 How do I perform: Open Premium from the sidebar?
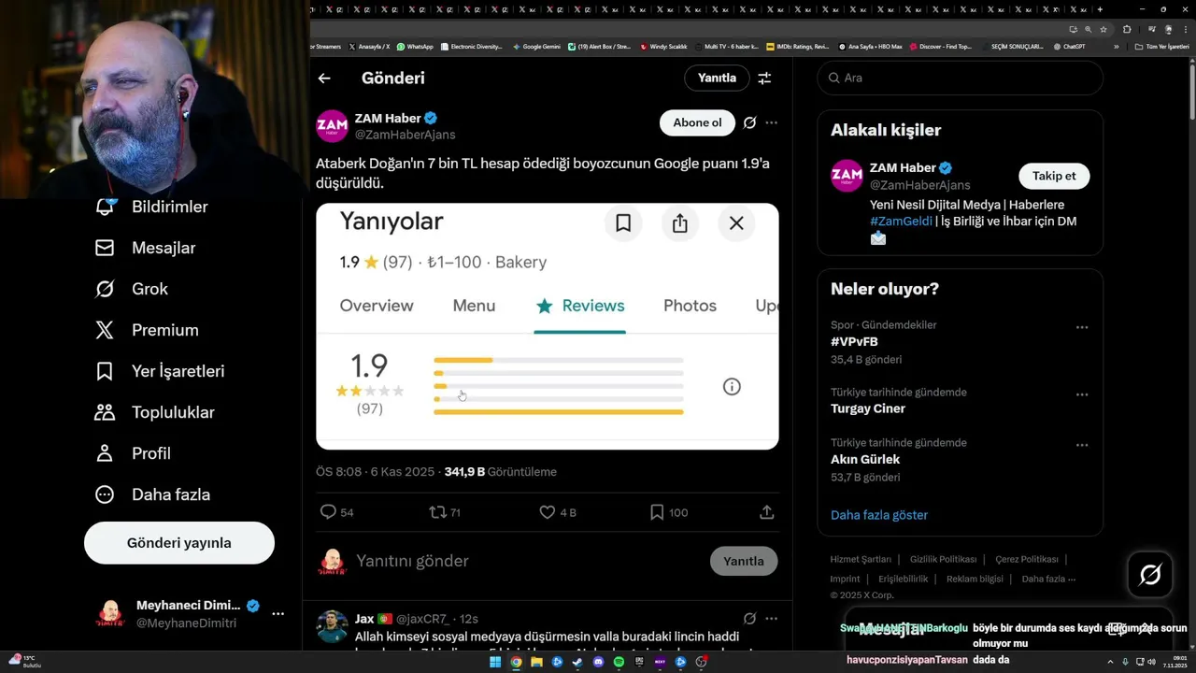(148, 330)
